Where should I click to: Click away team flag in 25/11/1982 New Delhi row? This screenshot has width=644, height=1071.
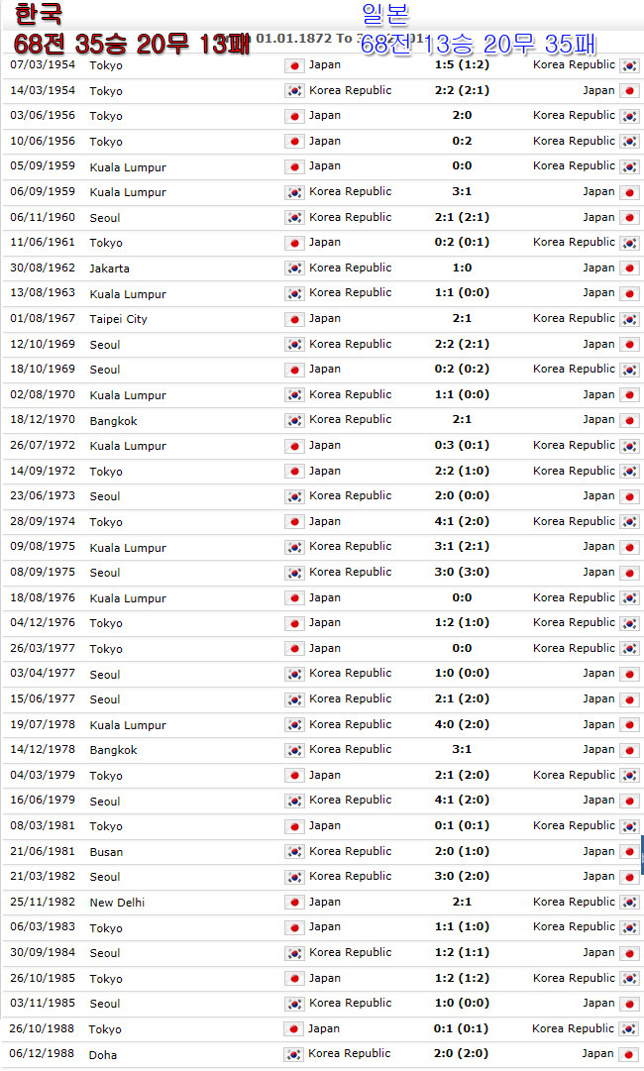pos(629,903)
